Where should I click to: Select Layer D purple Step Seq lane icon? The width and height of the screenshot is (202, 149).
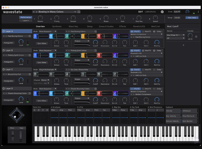(x=115, y=93)
